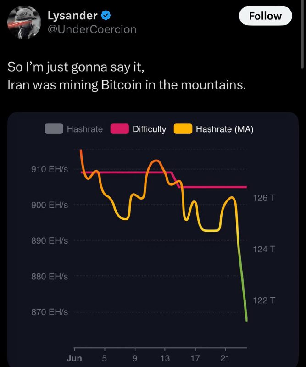Hide the Difficulty series via its label
The image size is (306, 367).
point(150,129)
